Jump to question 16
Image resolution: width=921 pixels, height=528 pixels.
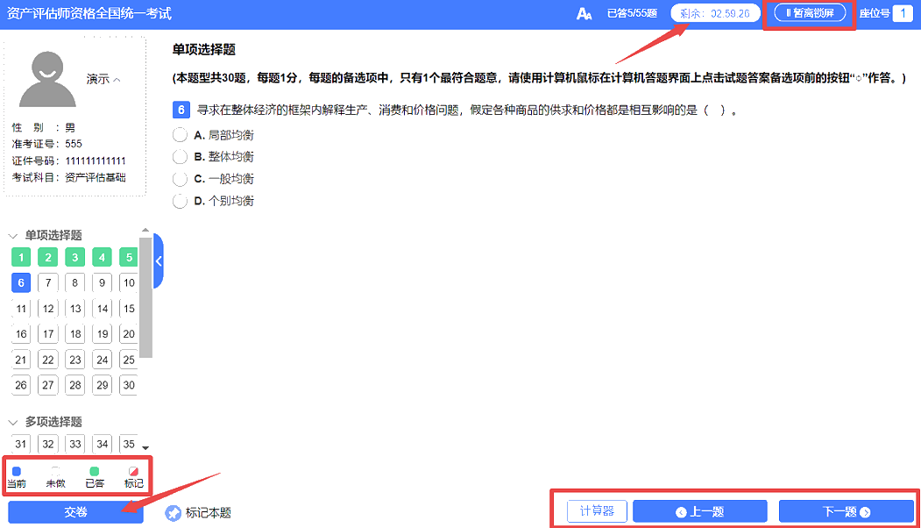pyautogui.click(x=21, y=334)
